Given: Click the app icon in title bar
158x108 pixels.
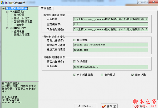Looking at the screenshot, I should pyautogui.click(x=2, y=3).
